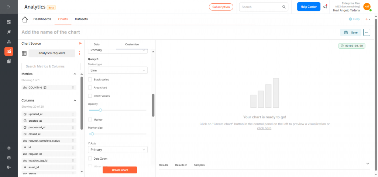378x177 pixels.
Task: Click the three-dot menu beside Save
Action: coord(367,32)
